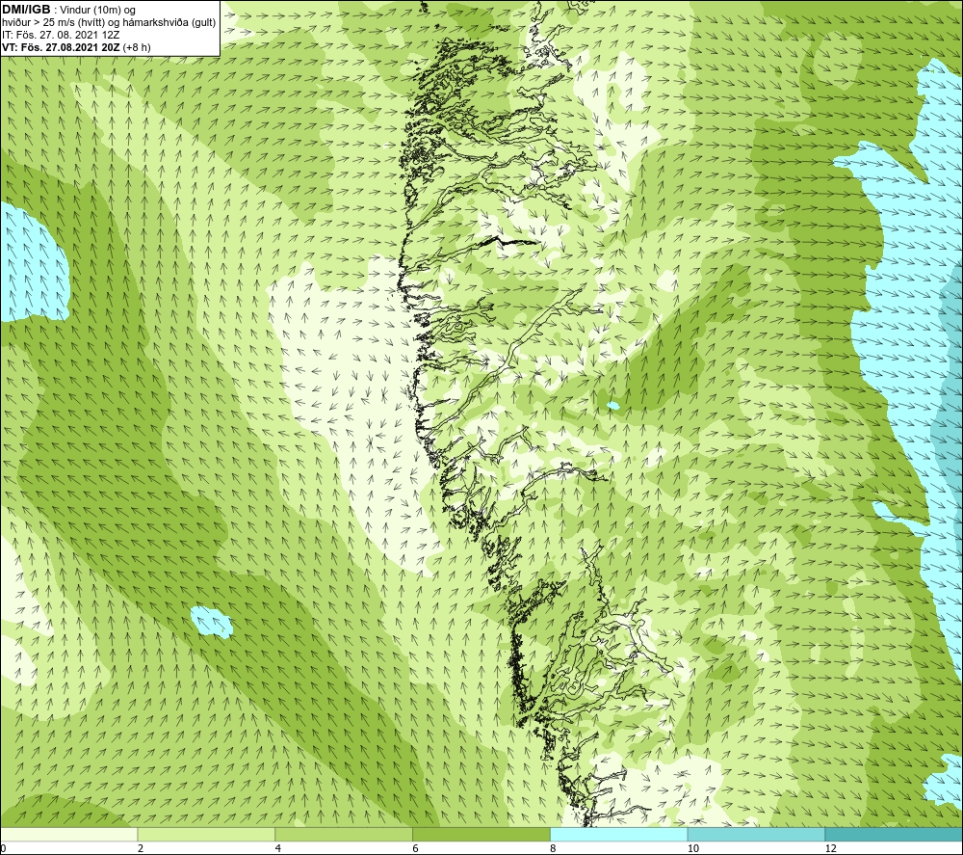
Task: Select the 2–4 m/s light green band
Action: (x=206, y=834)
